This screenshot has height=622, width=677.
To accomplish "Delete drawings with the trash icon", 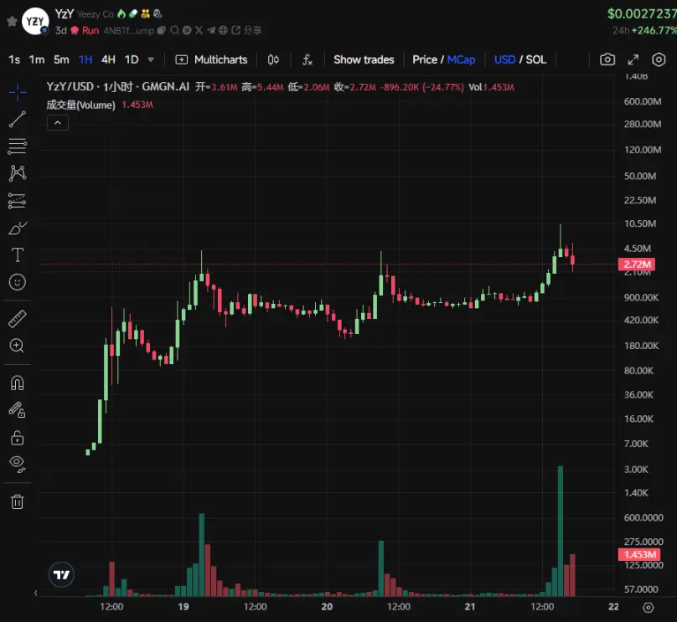I will pyautogui.click(x=18, y=501).
